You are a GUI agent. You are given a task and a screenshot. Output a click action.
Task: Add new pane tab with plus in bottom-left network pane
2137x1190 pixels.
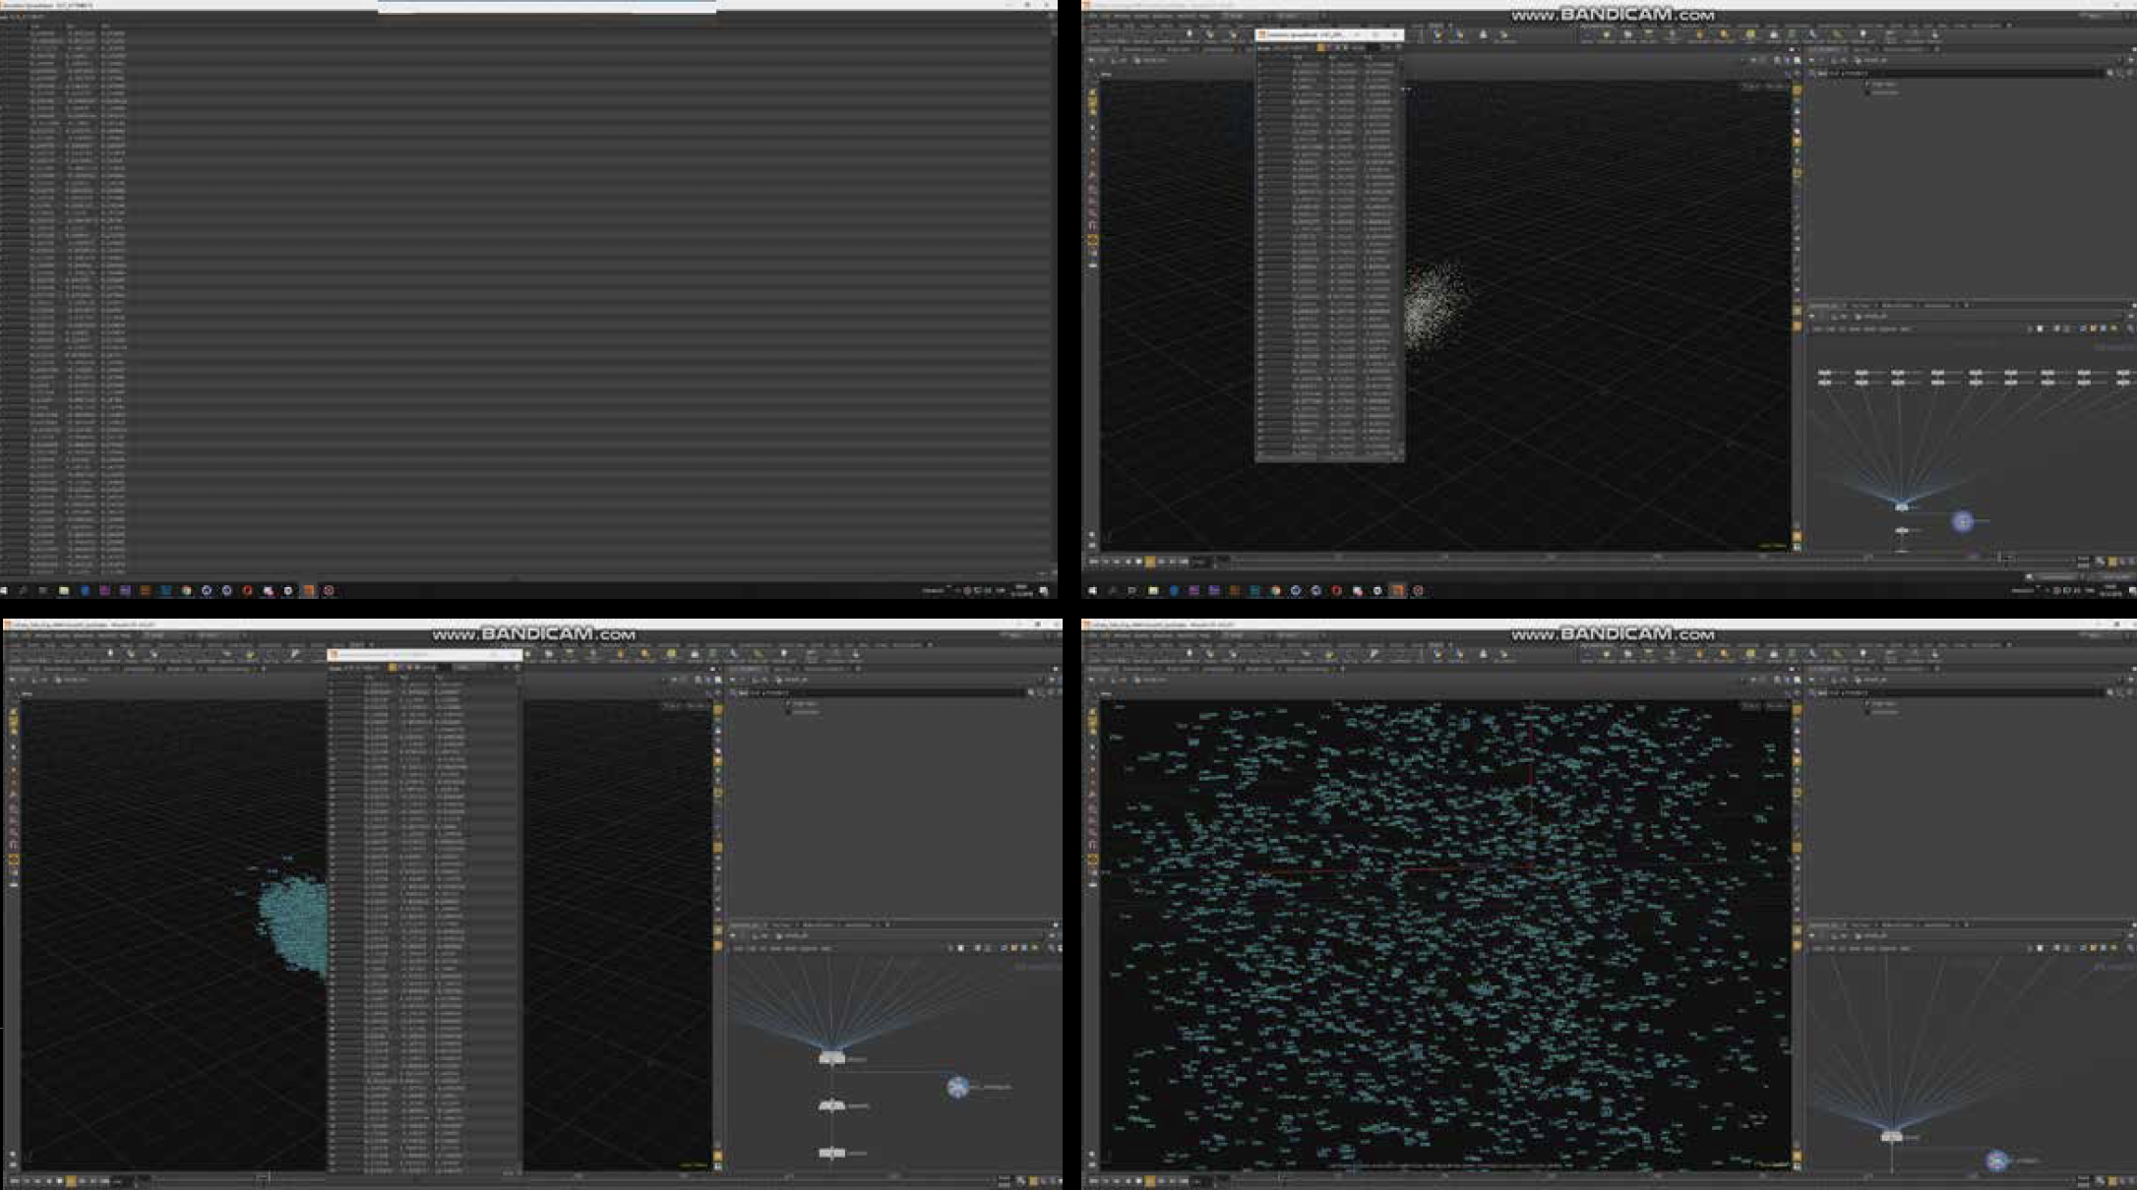(887, 924)
